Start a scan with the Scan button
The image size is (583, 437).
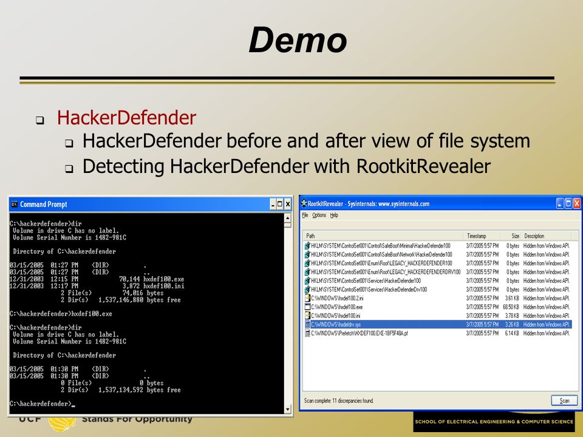click(564, 401)
